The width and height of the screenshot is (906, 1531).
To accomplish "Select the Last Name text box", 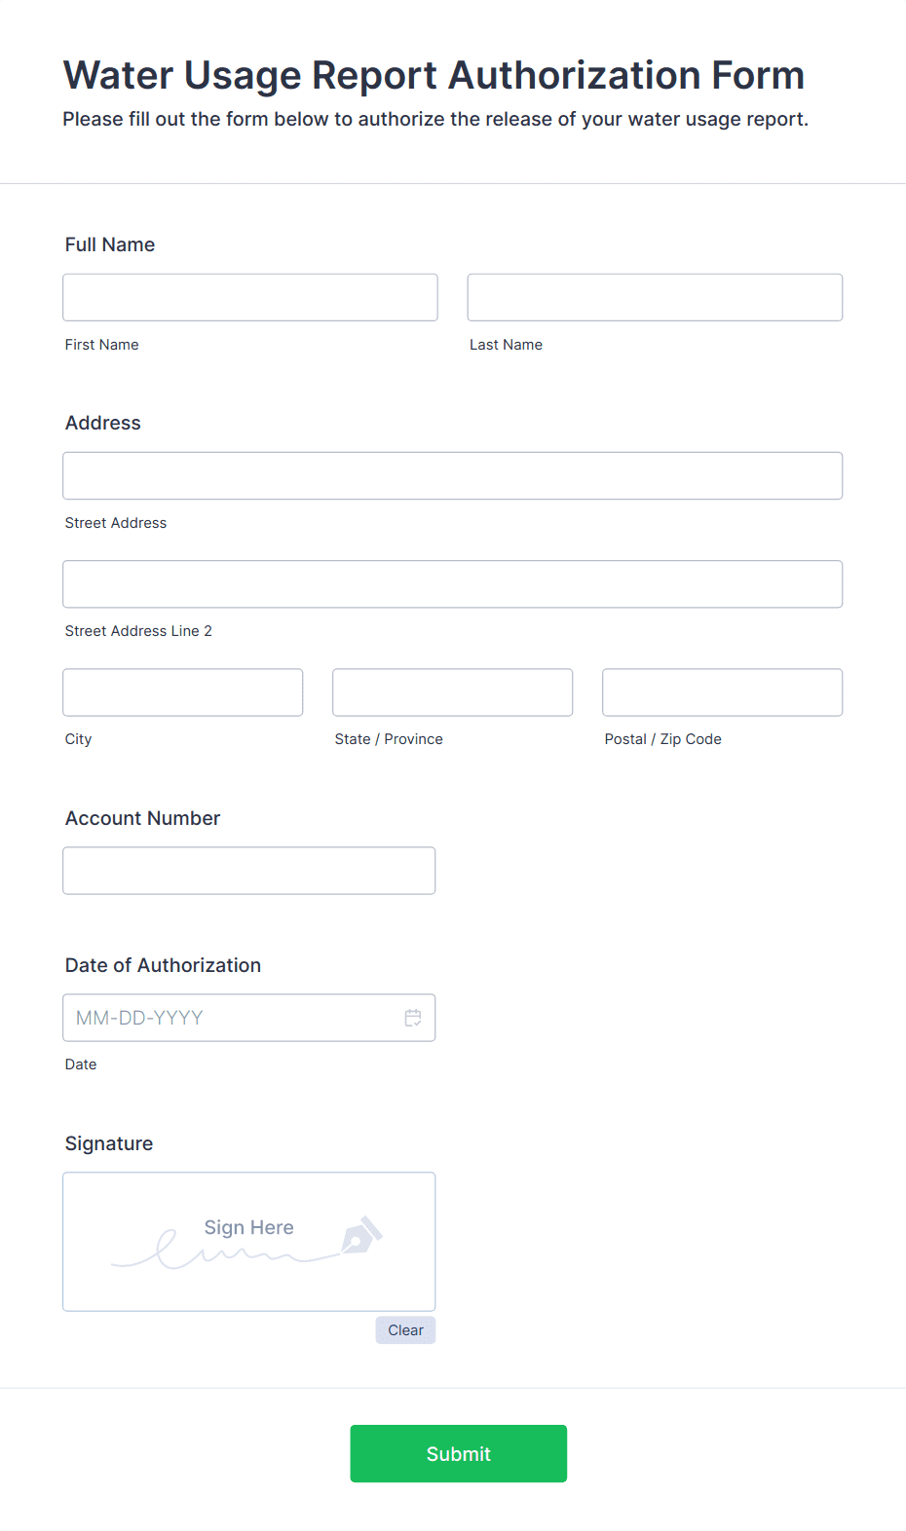I will coord(655,297).
